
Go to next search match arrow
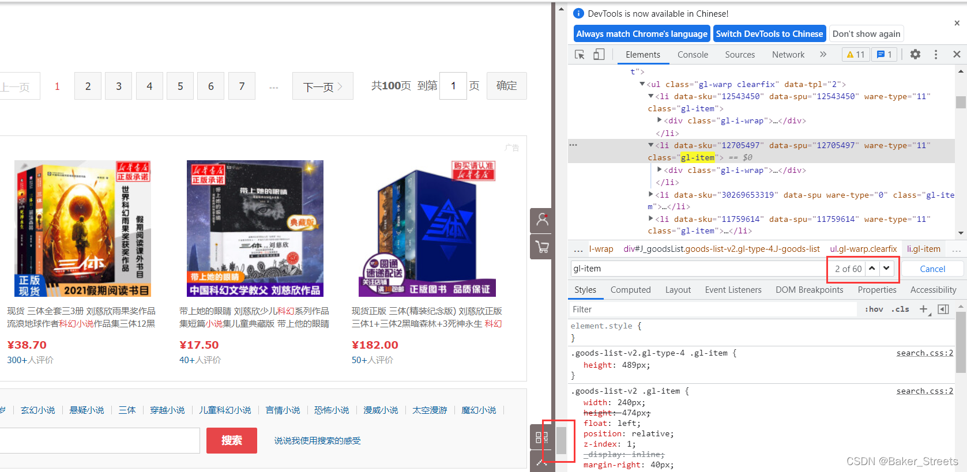click(886, 268)
